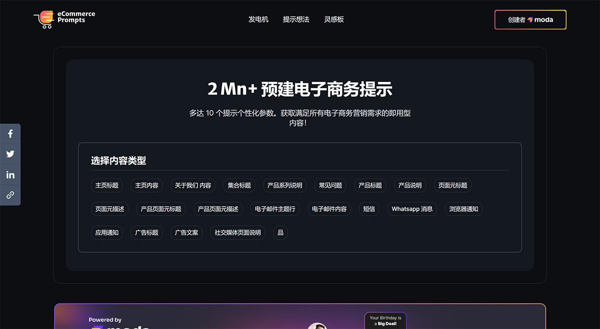
Task: Choose the 常见问题 content type
Action: 330,185
